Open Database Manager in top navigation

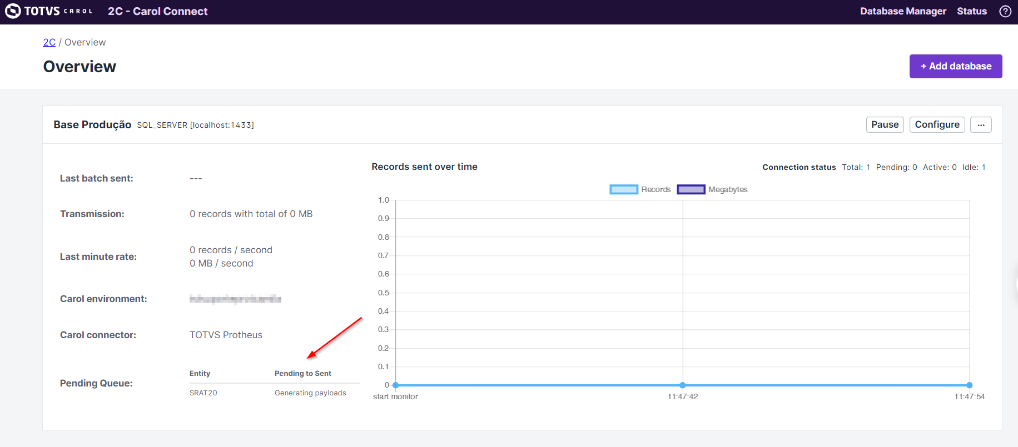click(x=902, y=11)
